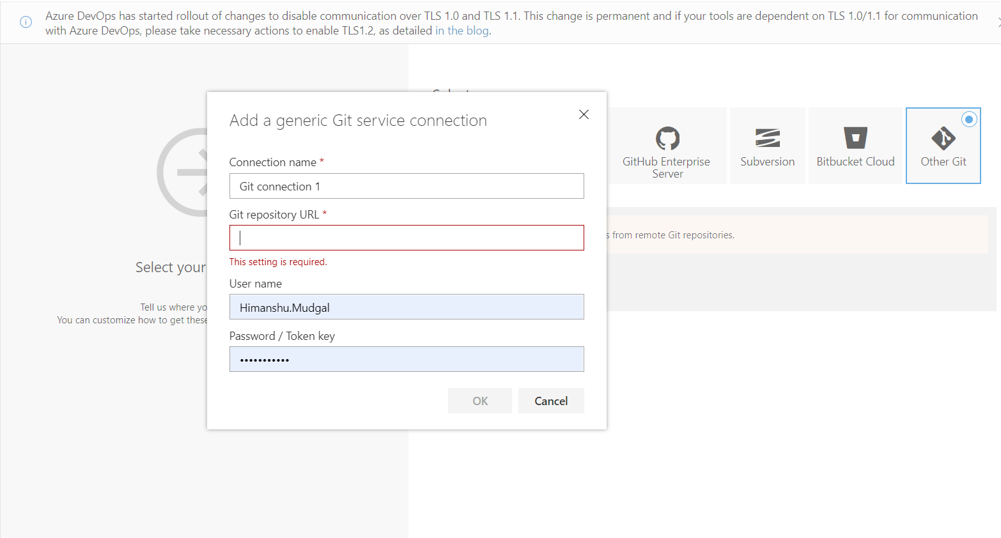
Task: Select the Other Git diamond icon
Action: pyautogui.click(x=943, y=138)
